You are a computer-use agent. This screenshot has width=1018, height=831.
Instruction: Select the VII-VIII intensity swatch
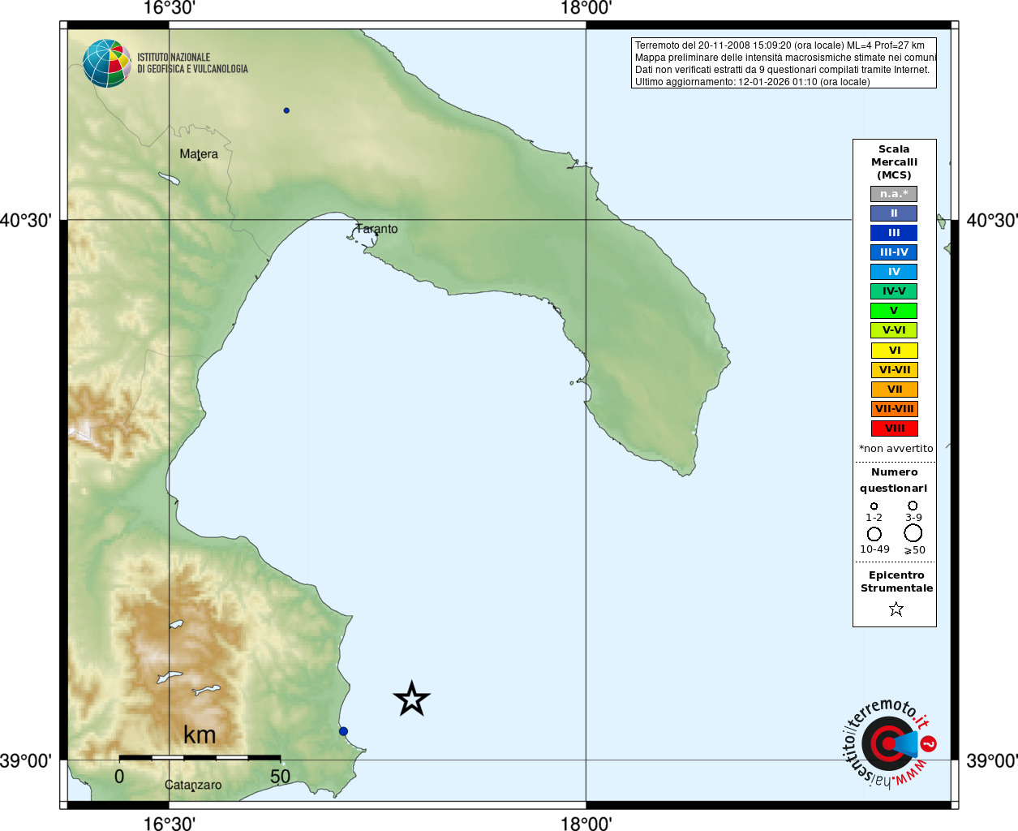click(x=895, y=409)
